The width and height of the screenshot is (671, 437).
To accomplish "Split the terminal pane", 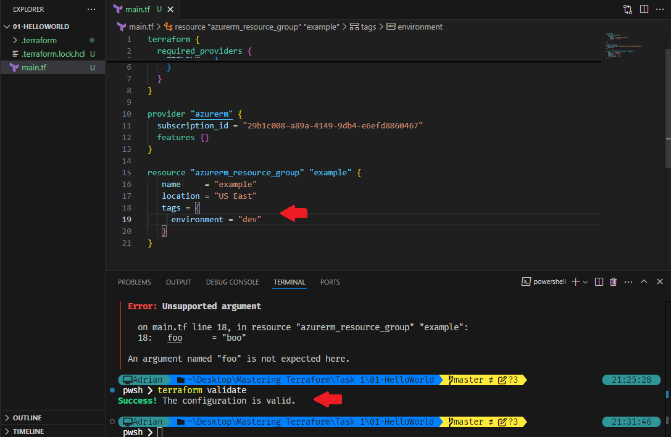I will (599, 281).
